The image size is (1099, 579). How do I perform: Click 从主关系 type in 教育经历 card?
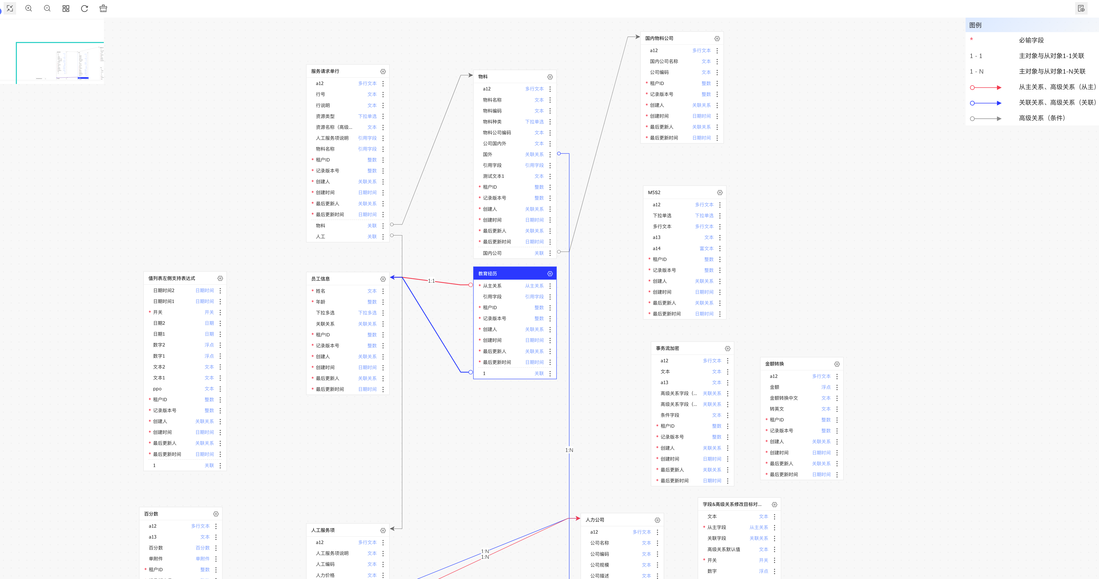tap(534, 286)
